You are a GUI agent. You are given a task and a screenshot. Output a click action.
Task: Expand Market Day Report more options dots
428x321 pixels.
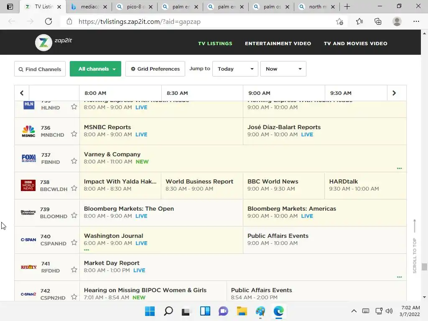[399, 277]
